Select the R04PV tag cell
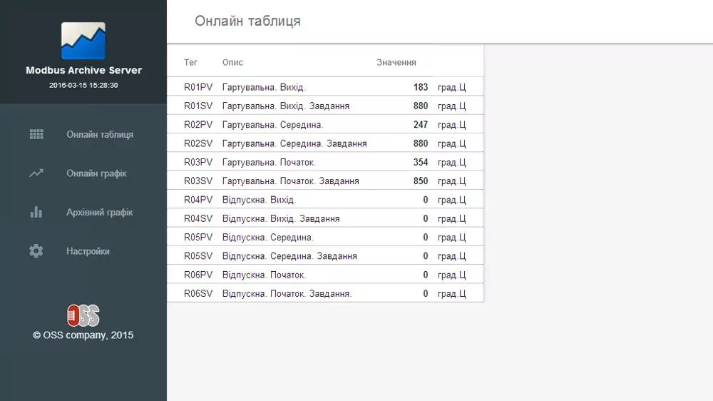713x401 pixels. tap(198, 200)
